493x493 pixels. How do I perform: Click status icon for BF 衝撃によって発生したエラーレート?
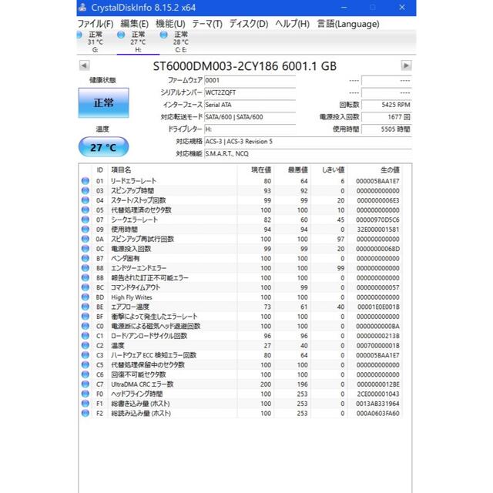(x=86, y=317)
